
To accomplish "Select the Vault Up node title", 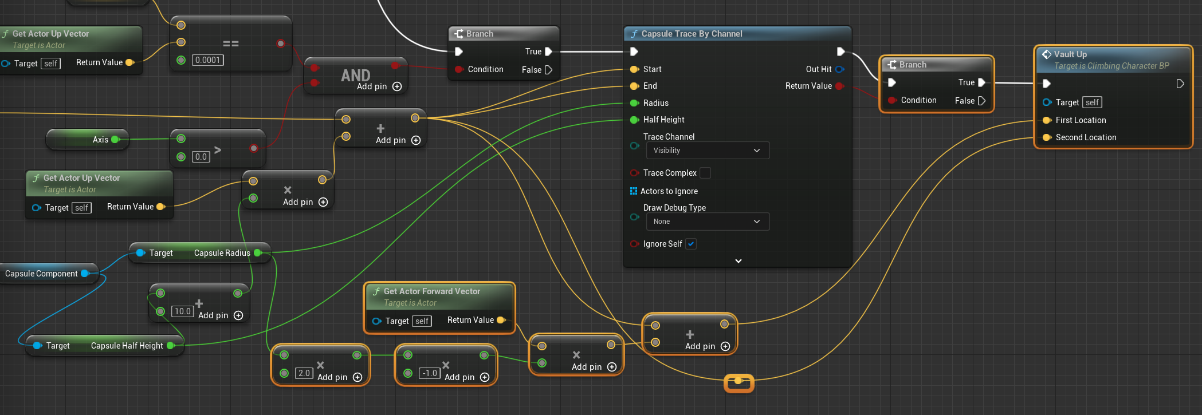I will (1070, 54).
